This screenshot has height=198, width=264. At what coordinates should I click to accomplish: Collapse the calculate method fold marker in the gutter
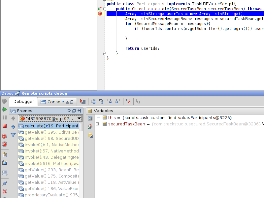pyautogui.click(x=105, y=9)
